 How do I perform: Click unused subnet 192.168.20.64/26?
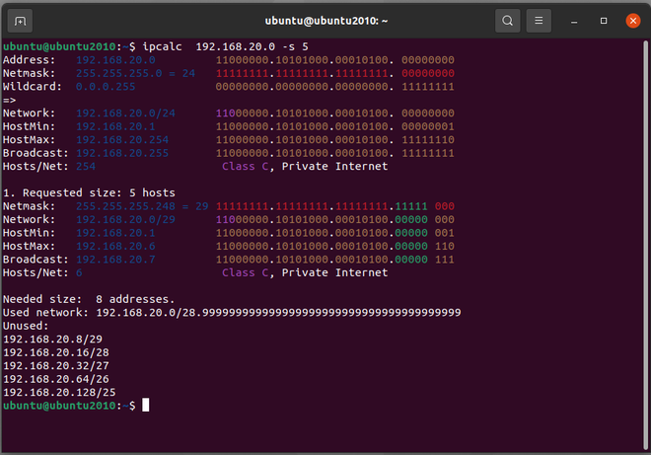click(x=55, y=379)
